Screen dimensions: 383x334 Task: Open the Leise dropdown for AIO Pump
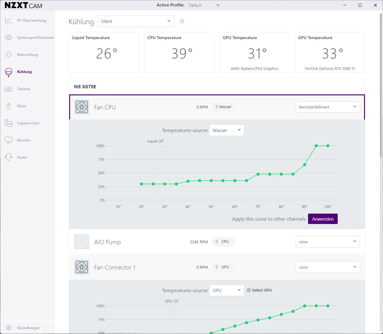tap(328, 242)
